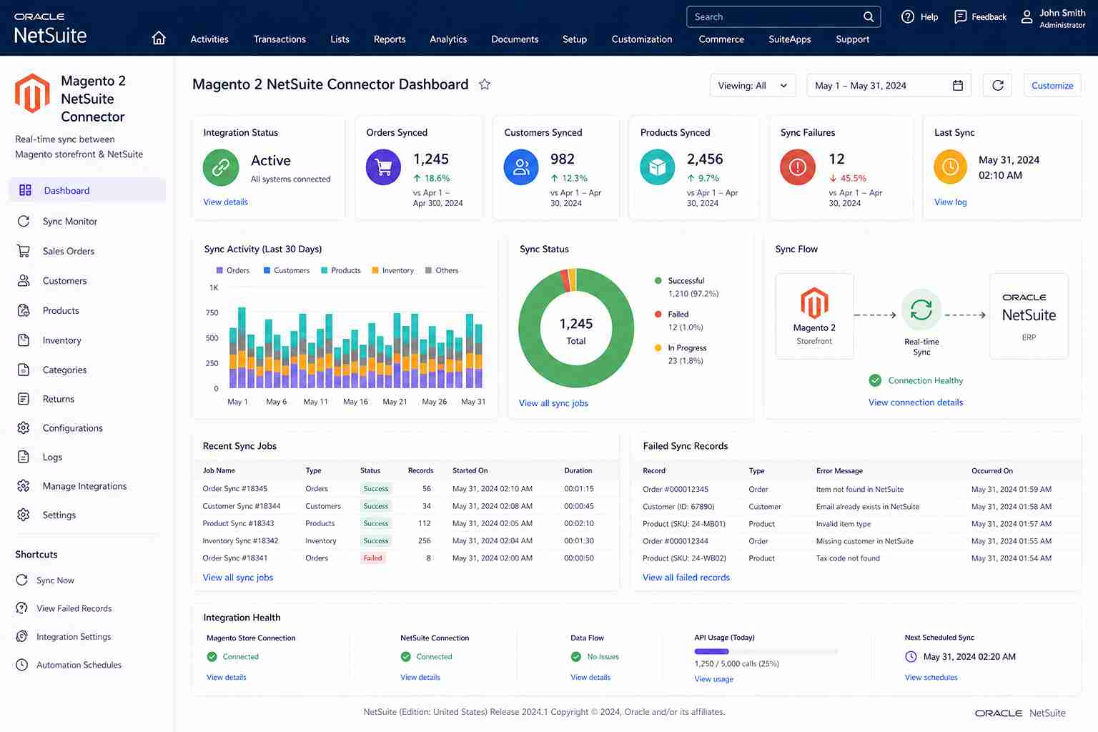Click the Manage Integrations gears icon
The image size is (1098, 732).
pos(24,486)
